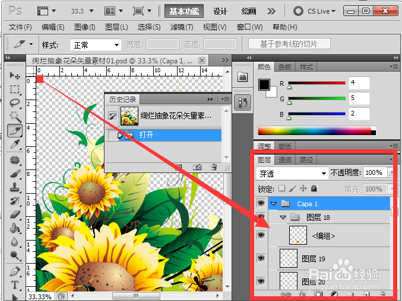Screen dimensions: 402x301
Task: Toggle lock position icon
Action: pyautogui.click(x=303, y=188)
